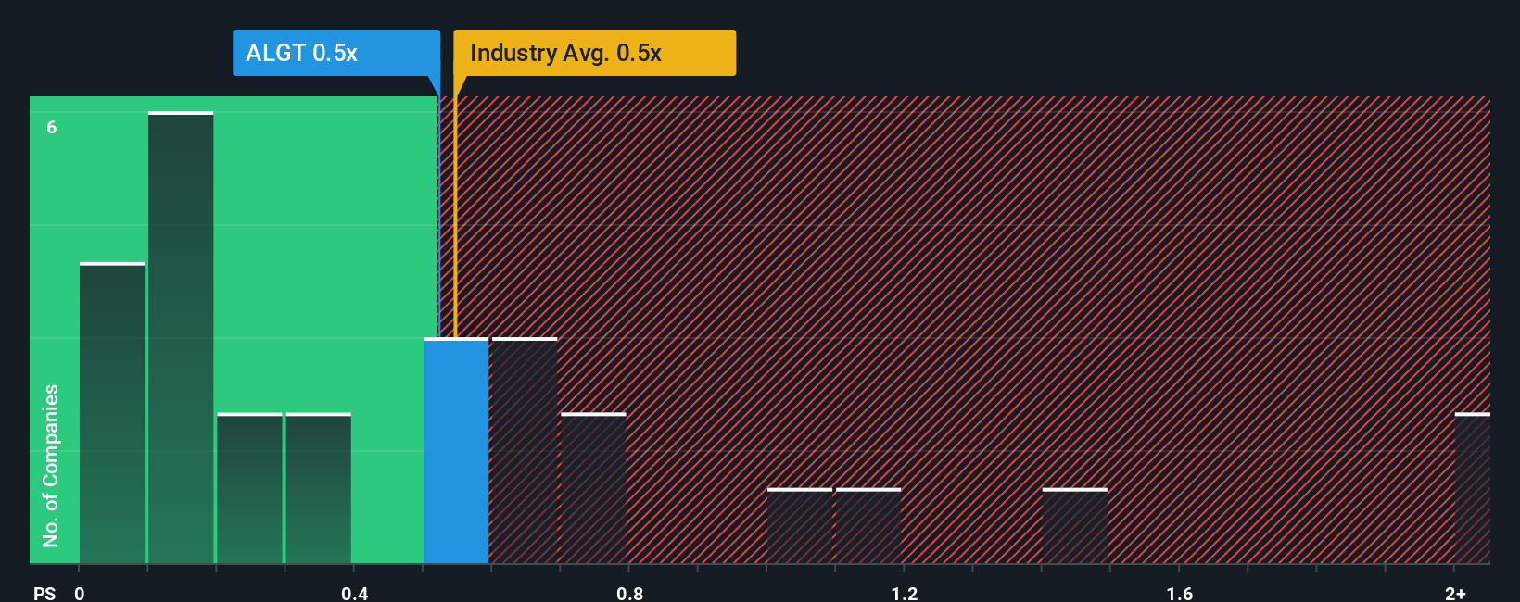Select the tallest bar with six companies
Viewport: 1520px width, 602px height.
[x=181, y=337]
